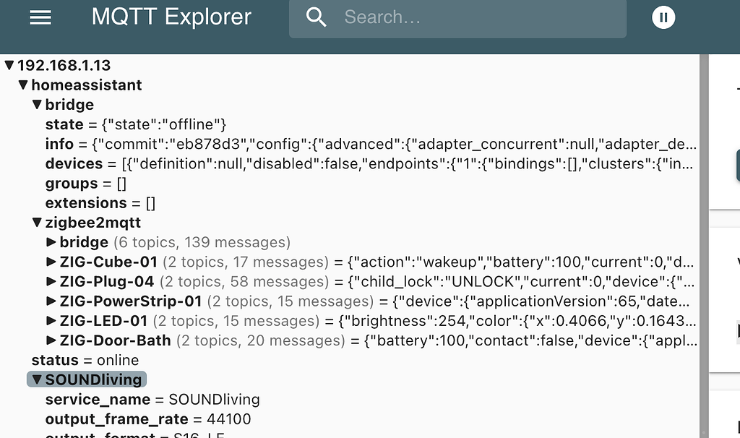Select the status online entry
This screenshot has height=438, width=740.
[85, 359]
